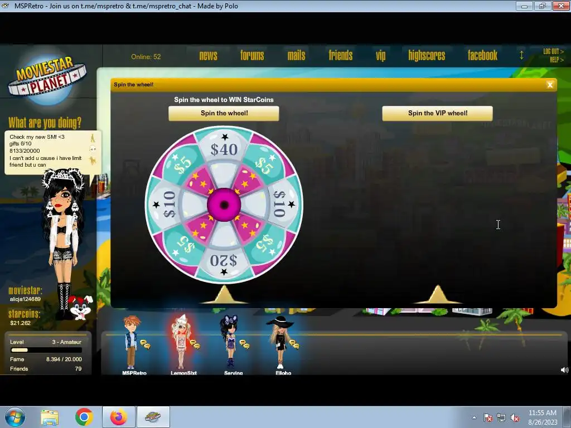Close the Spin the wheel dialog

[550, 85]
